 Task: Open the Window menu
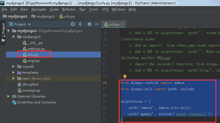click(118, 9)
